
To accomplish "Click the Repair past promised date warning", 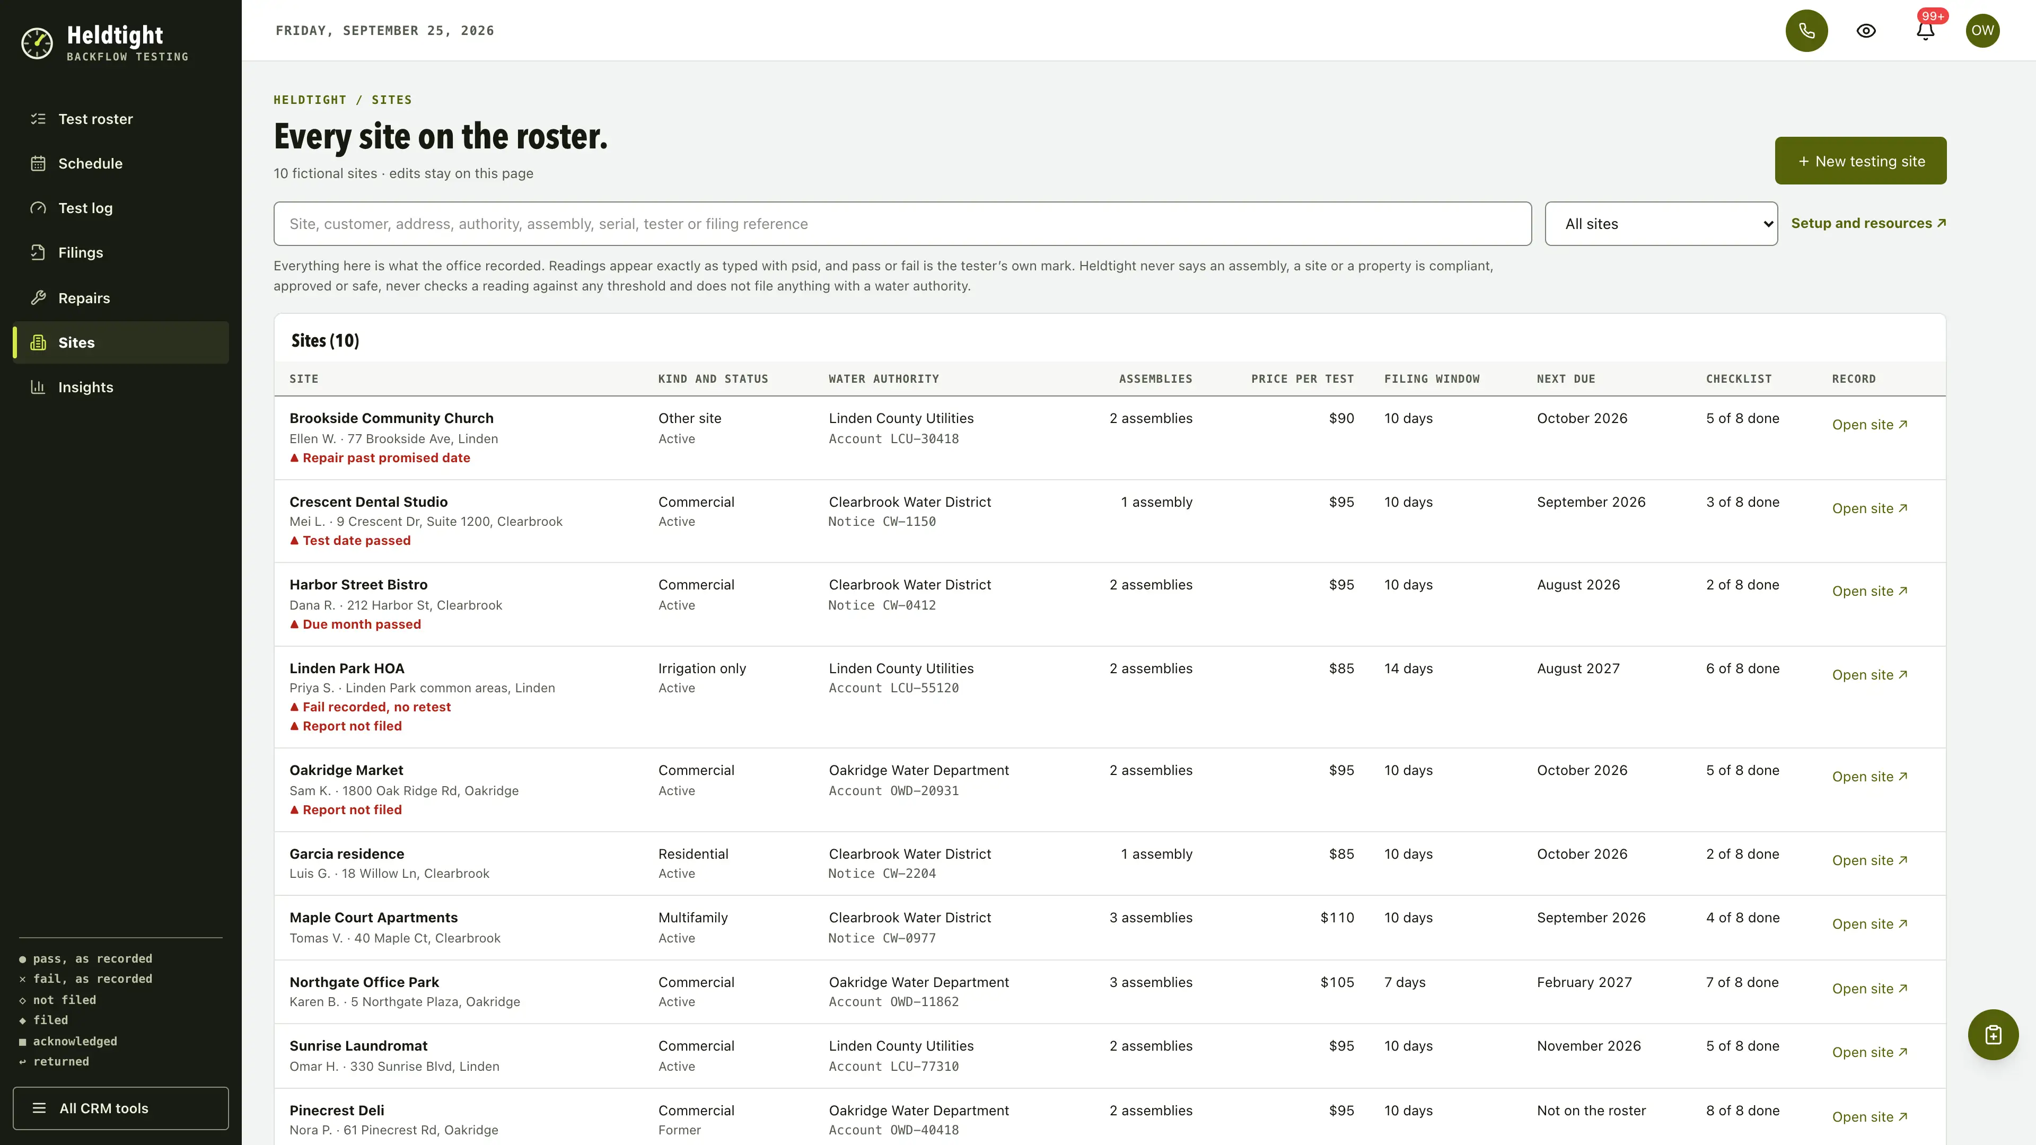I will point(380,459).
